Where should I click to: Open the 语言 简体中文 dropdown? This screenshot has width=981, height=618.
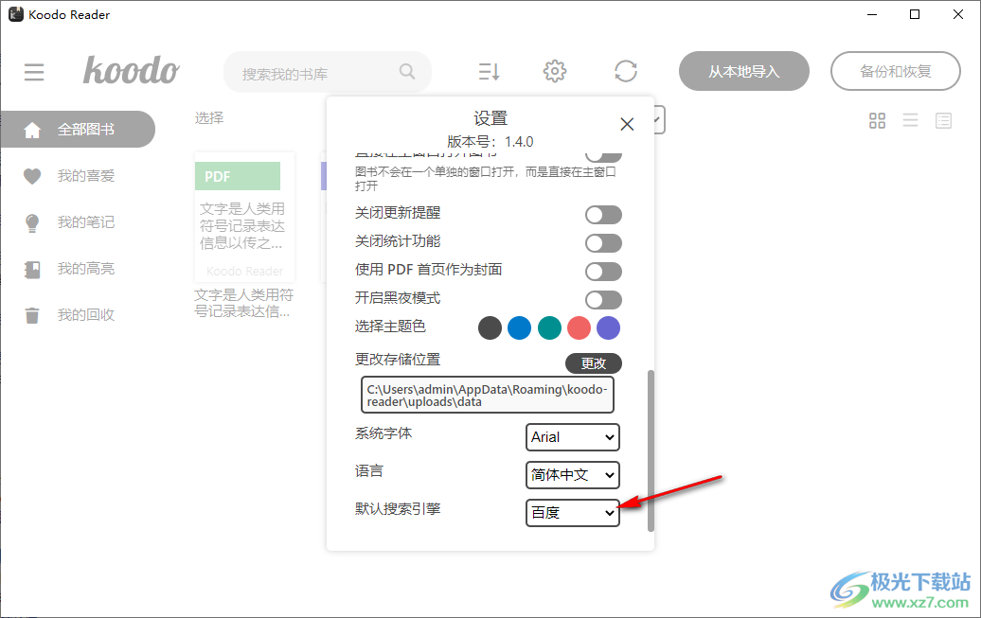point(573,475)
